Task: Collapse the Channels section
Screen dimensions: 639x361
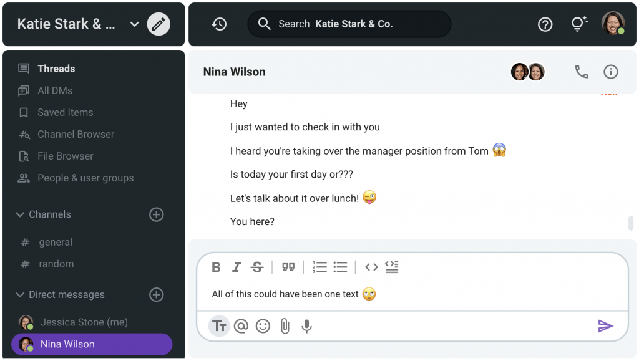Action: pos(20,214)
